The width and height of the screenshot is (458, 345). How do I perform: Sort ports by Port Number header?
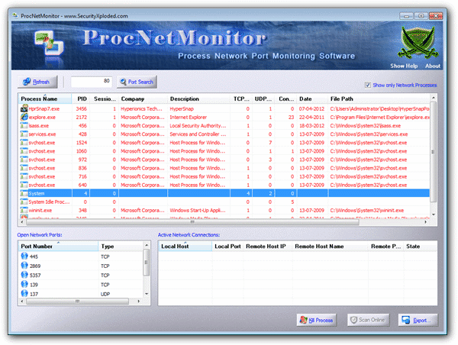coord(59,247)
